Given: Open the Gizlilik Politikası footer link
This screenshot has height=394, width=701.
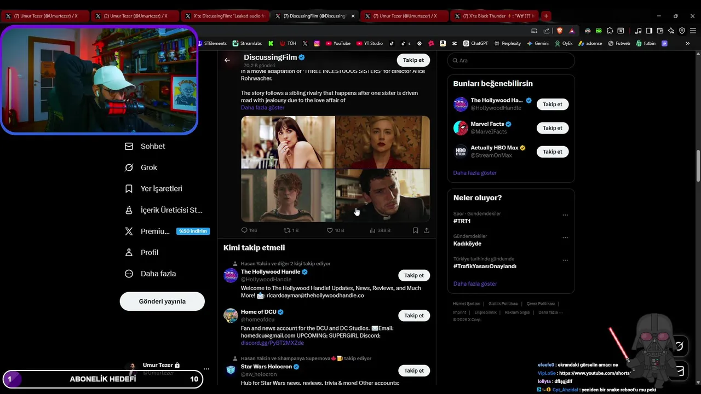Looking at the screenshot, I should click(503, 304).
